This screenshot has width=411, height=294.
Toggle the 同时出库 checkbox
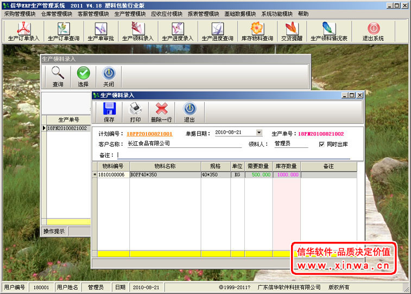point(321,145)
